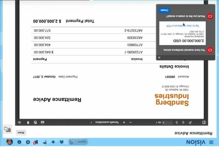Download the PDF with the download icon
Screen dimensions: 219x147
point(35,122)
